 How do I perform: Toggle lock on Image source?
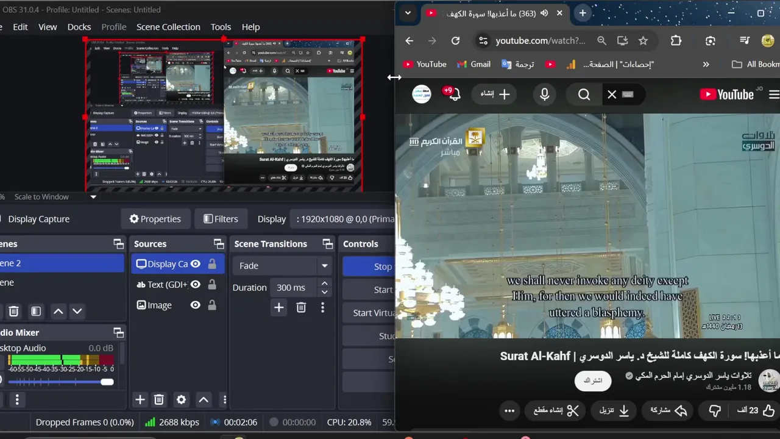(212, 305)
